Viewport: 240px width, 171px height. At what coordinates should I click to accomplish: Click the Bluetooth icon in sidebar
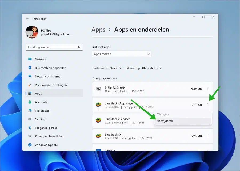coord(30,68)
